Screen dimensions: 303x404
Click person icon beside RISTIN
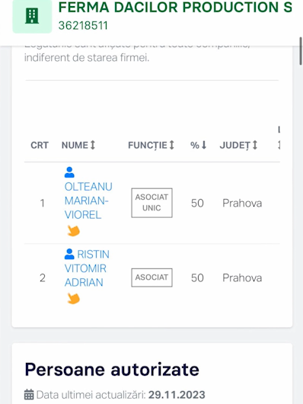tap(69, 254)
